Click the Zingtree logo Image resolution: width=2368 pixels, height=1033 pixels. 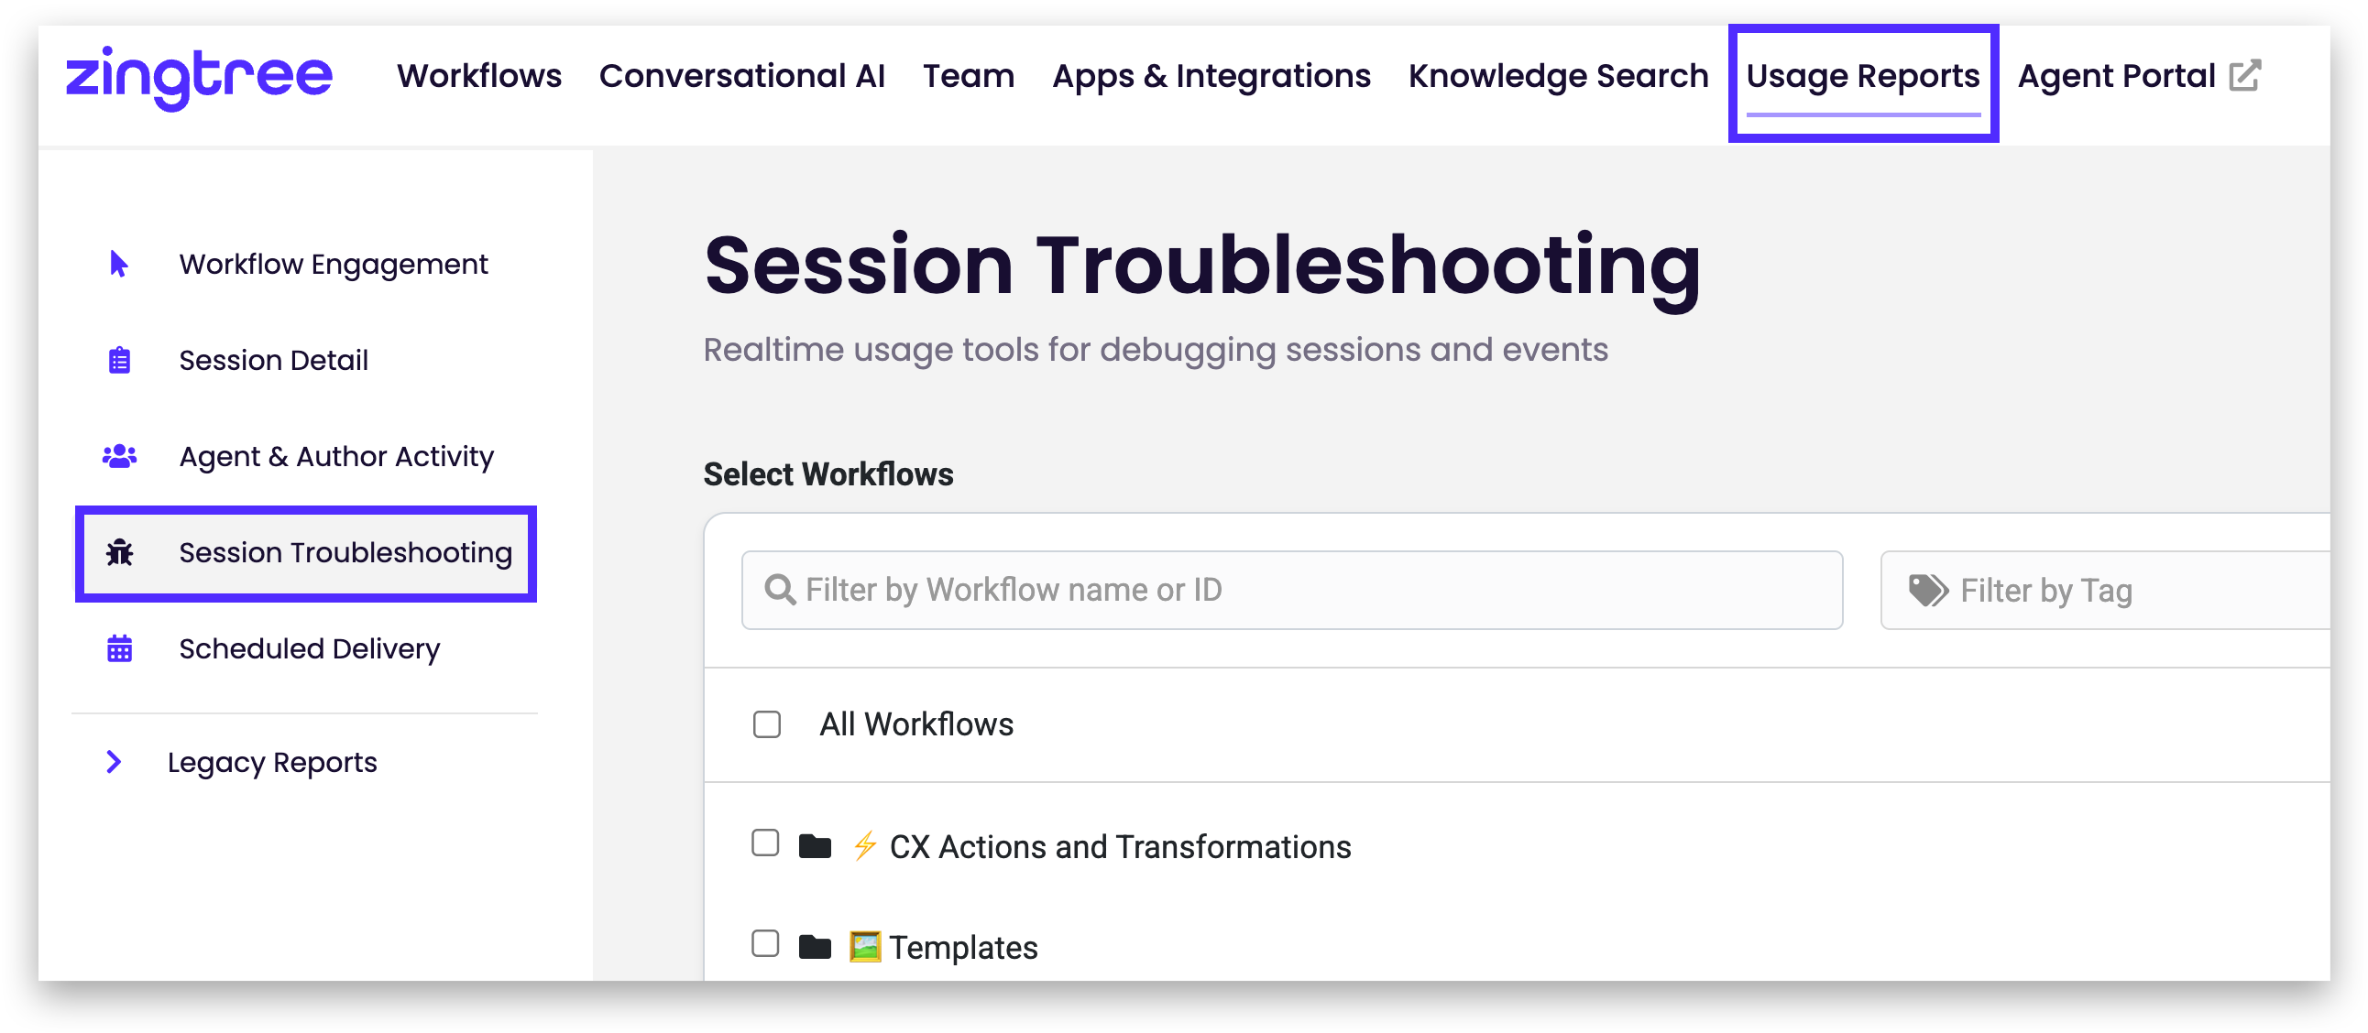click(x=199, y=77)
